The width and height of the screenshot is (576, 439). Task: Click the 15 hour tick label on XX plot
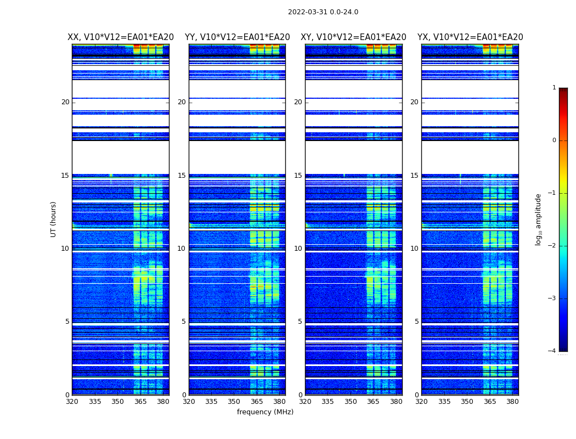coord(65,176)
